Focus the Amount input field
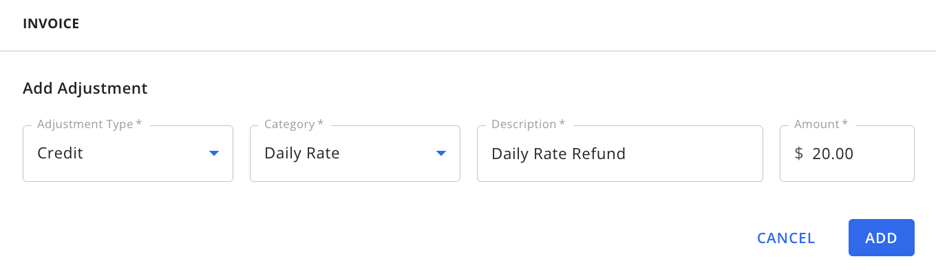936x270 pixels. [847, 153]
